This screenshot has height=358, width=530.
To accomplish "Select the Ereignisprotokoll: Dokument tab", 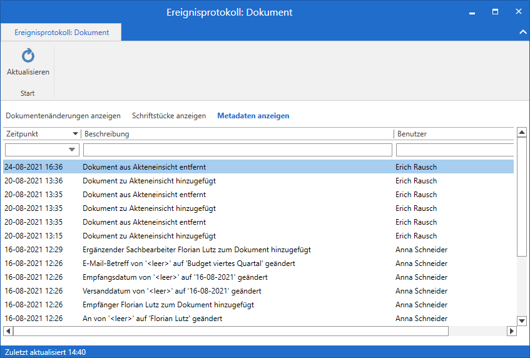I will [x=61, y=33].
